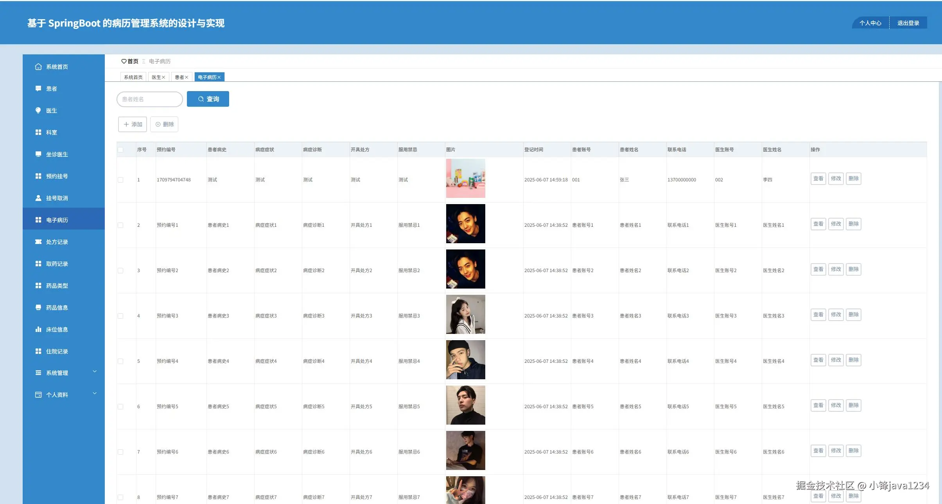The height and width of the screenshot is (504, 942).
Task: Click the home icon beside 系统首页
Action: (38, 67)
